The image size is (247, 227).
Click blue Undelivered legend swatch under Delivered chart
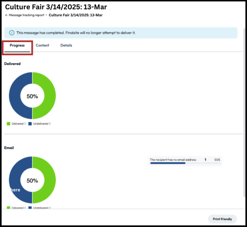pyautogui.click(x=30, y=124)
